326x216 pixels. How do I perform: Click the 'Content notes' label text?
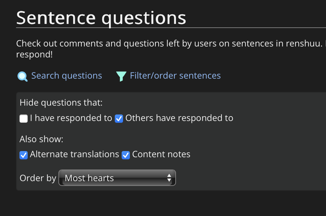(161, 154)
